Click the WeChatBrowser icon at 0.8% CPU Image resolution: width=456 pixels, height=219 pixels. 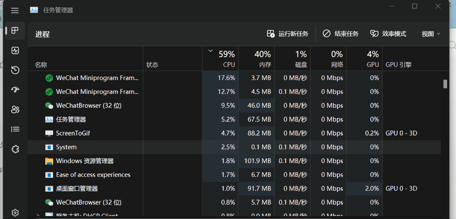coord(49,202)
